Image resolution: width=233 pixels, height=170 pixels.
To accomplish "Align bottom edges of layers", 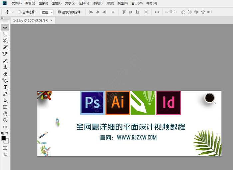I will pyautogui.click(x=137, y=12).
